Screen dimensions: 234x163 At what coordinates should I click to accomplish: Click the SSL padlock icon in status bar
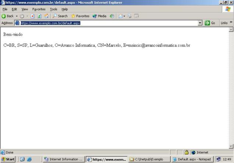point(187,152)
